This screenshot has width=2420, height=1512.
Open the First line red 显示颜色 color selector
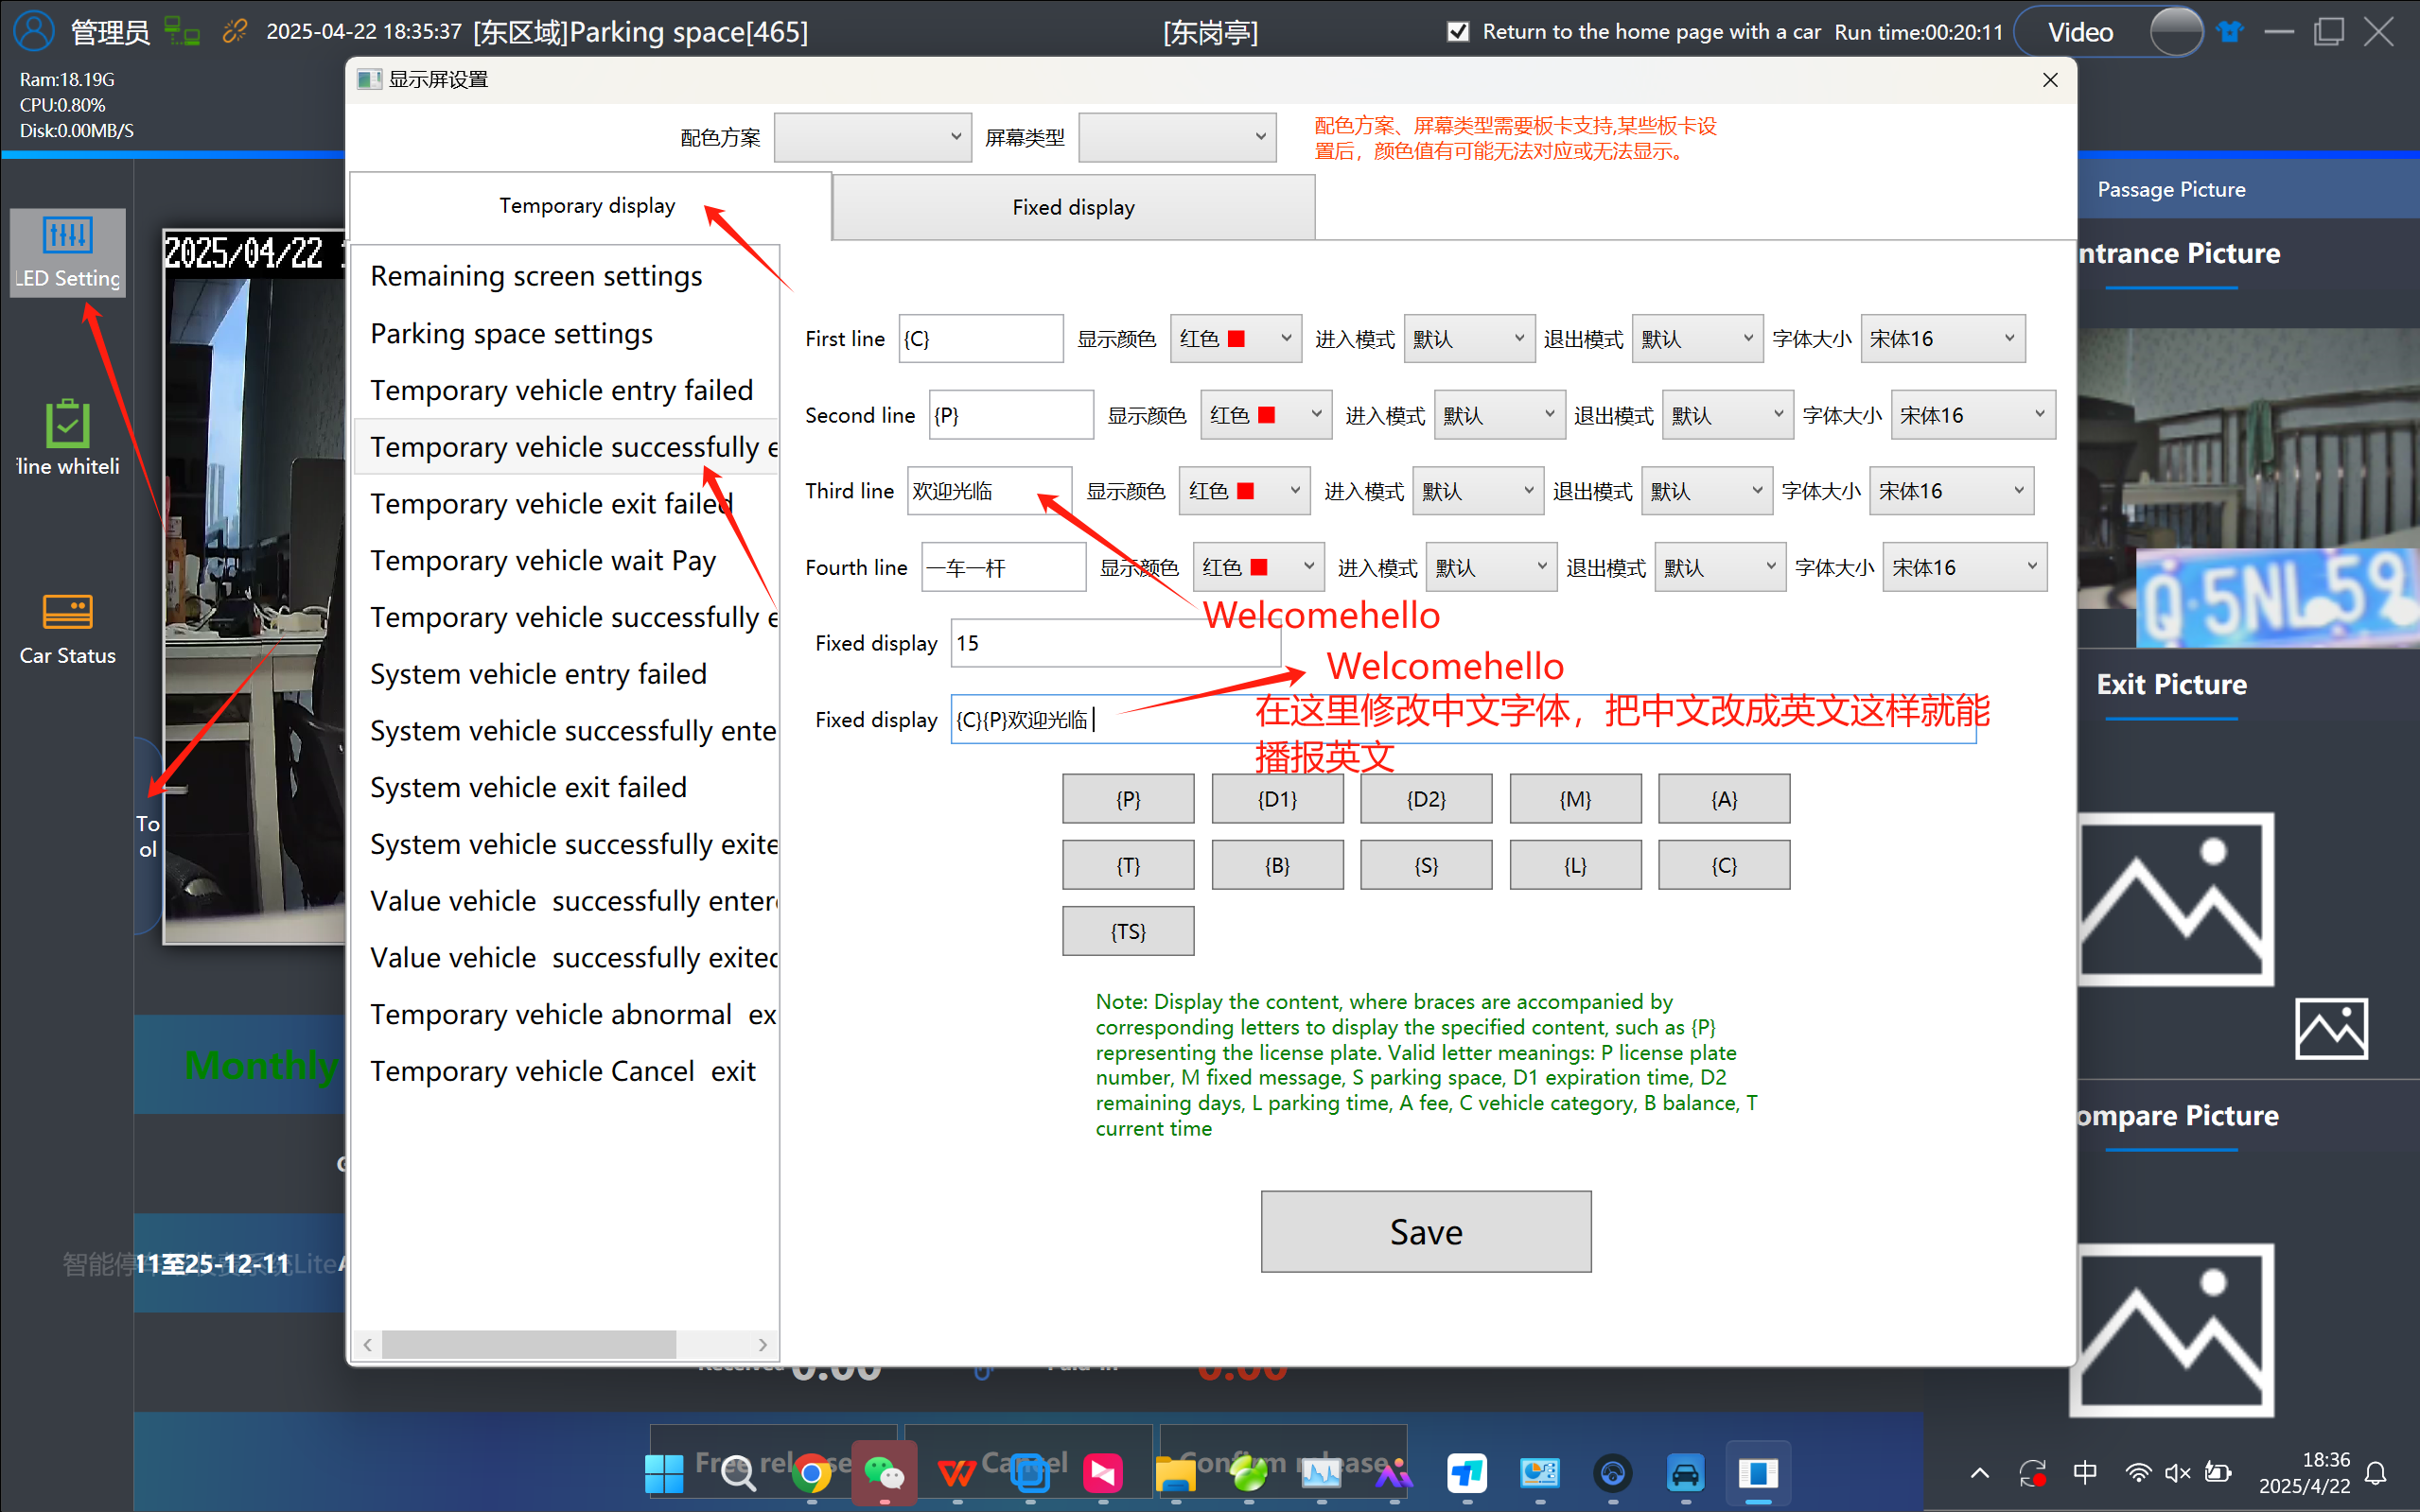(1236, 339)
